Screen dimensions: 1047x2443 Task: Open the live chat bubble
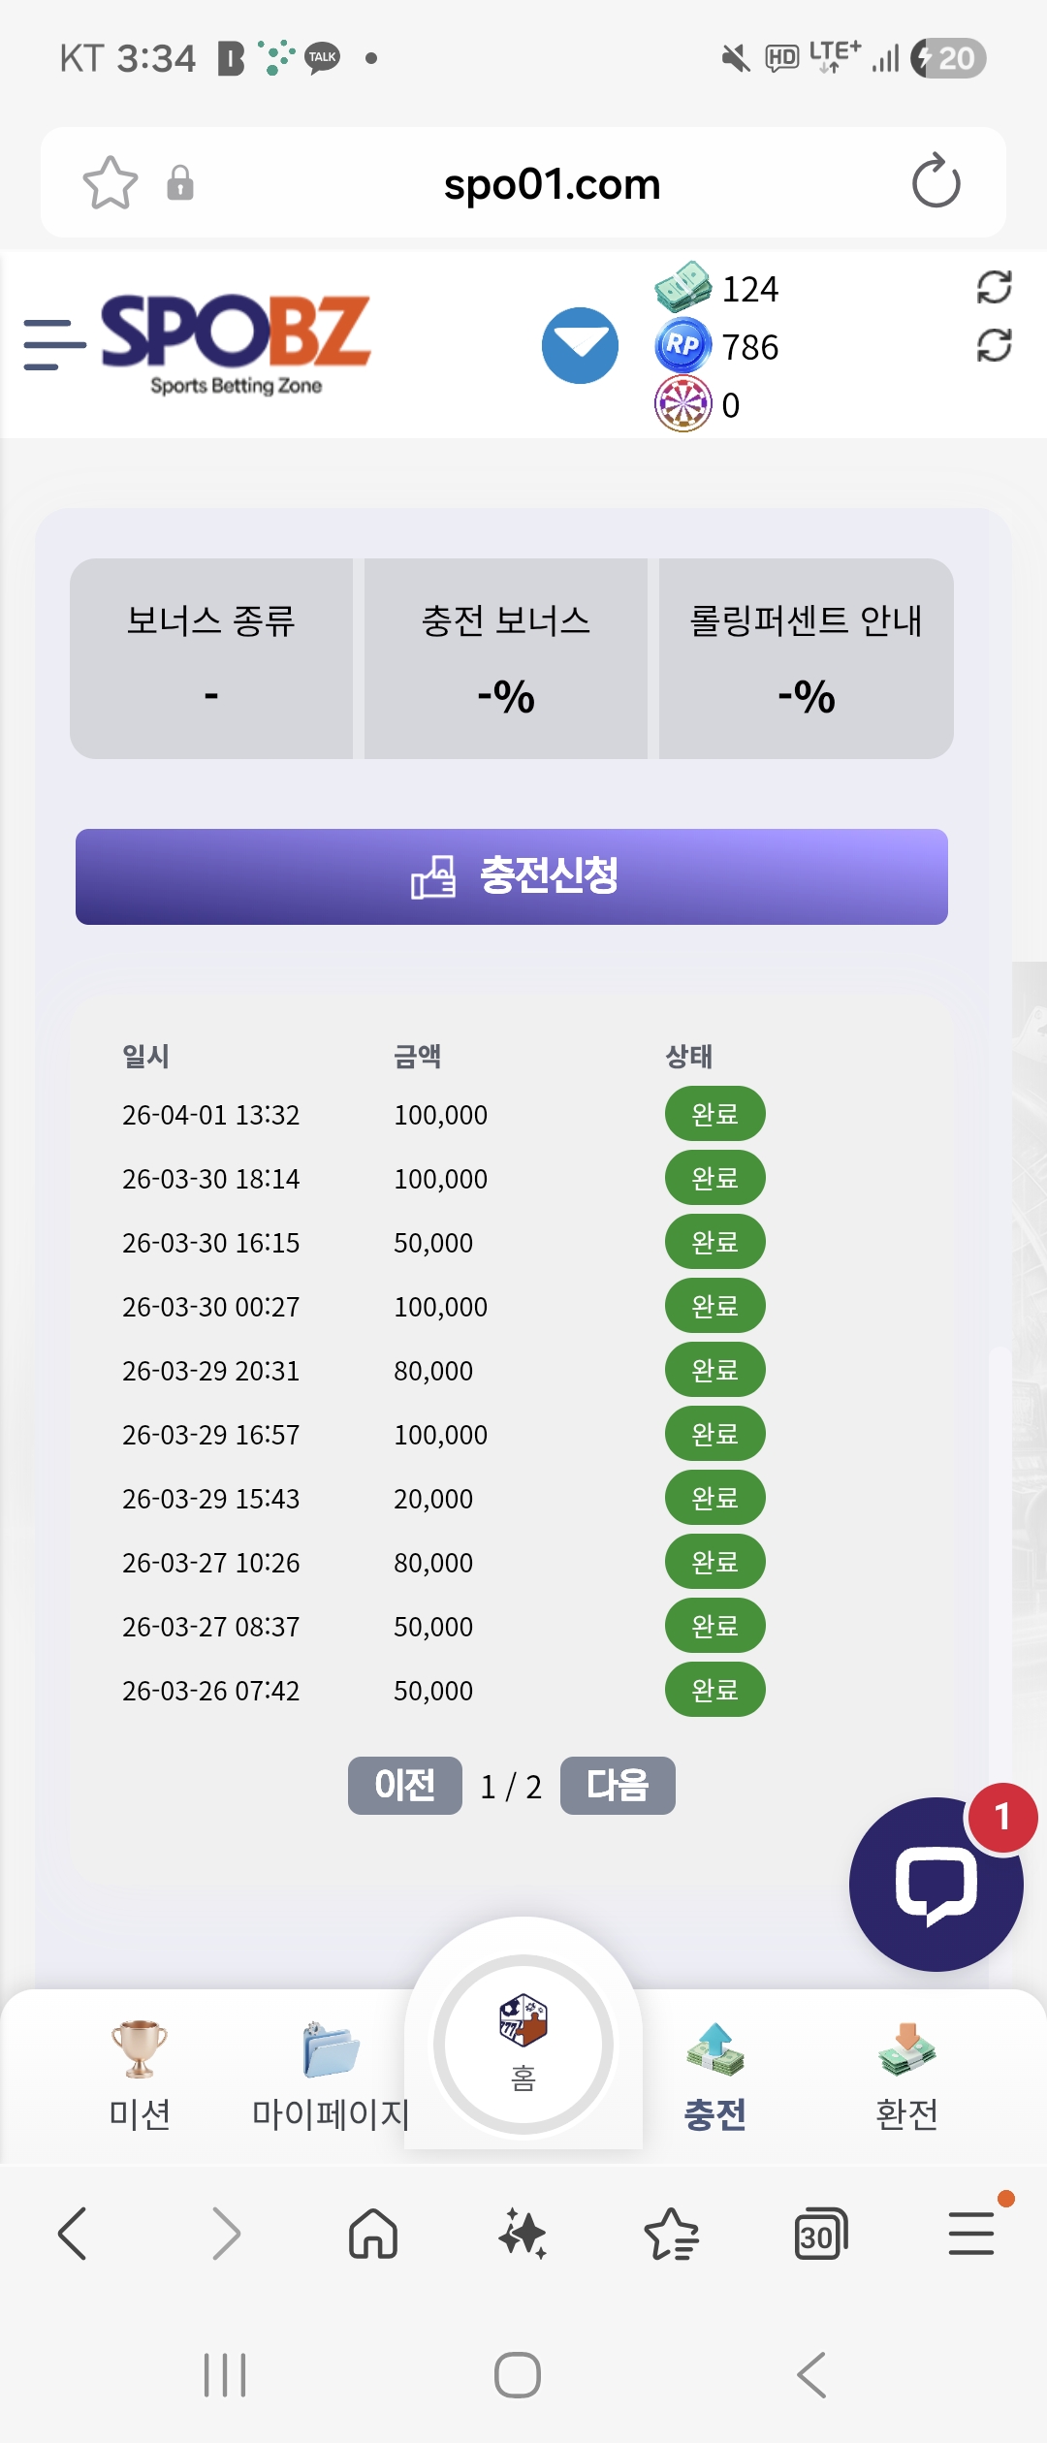pyautogui.click(x=936, y=1884)
